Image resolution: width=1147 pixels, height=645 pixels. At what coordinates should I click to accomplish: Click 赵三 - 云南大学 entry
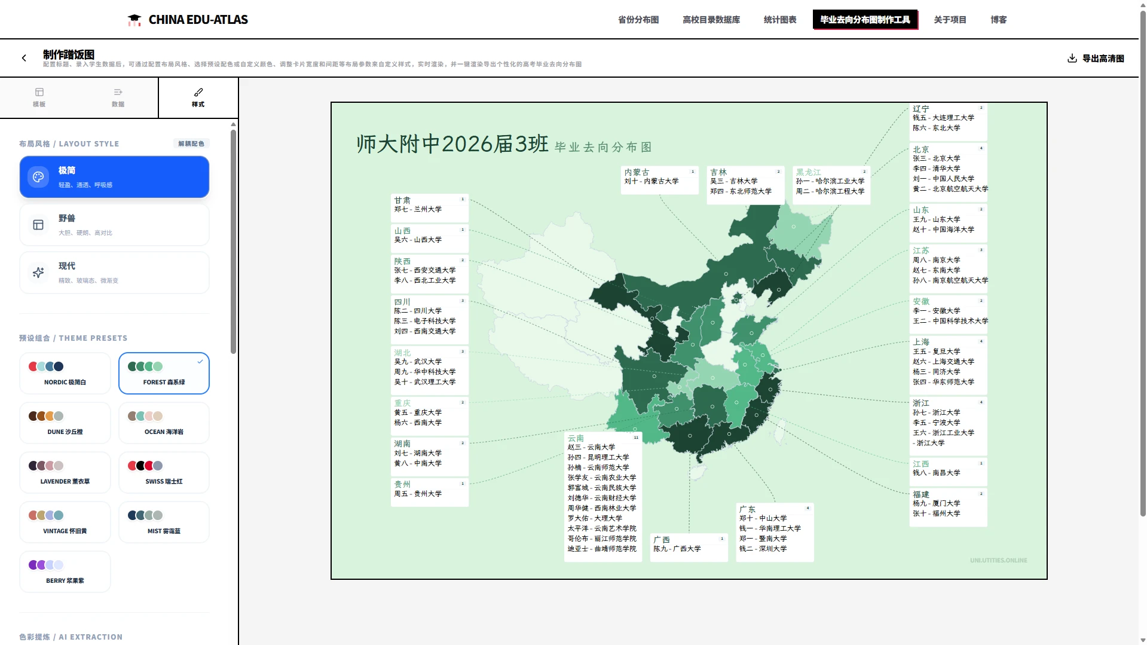click(x=591, y=447)
